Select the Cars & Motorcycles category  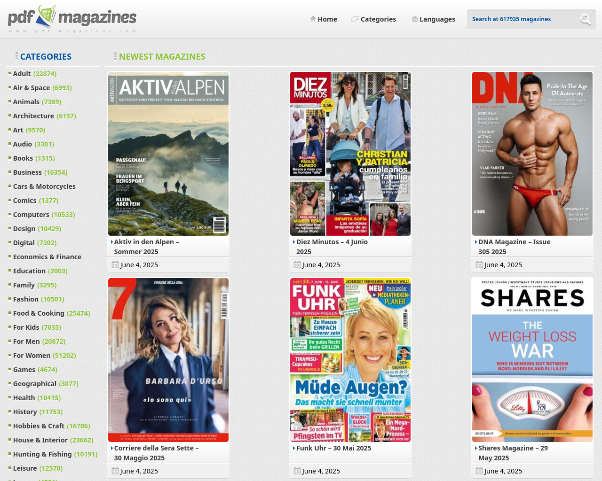pos(44,186)
